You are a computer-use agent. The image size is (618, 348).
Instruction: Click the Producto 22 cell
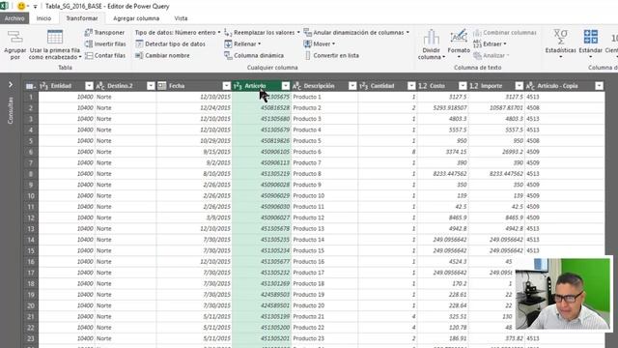pos(324,328)
